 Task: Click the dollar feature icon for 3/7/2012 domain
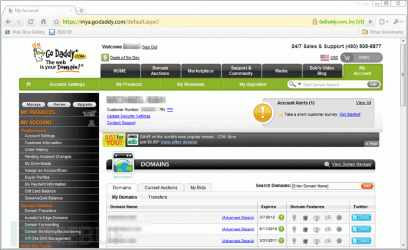click(316, 217)
